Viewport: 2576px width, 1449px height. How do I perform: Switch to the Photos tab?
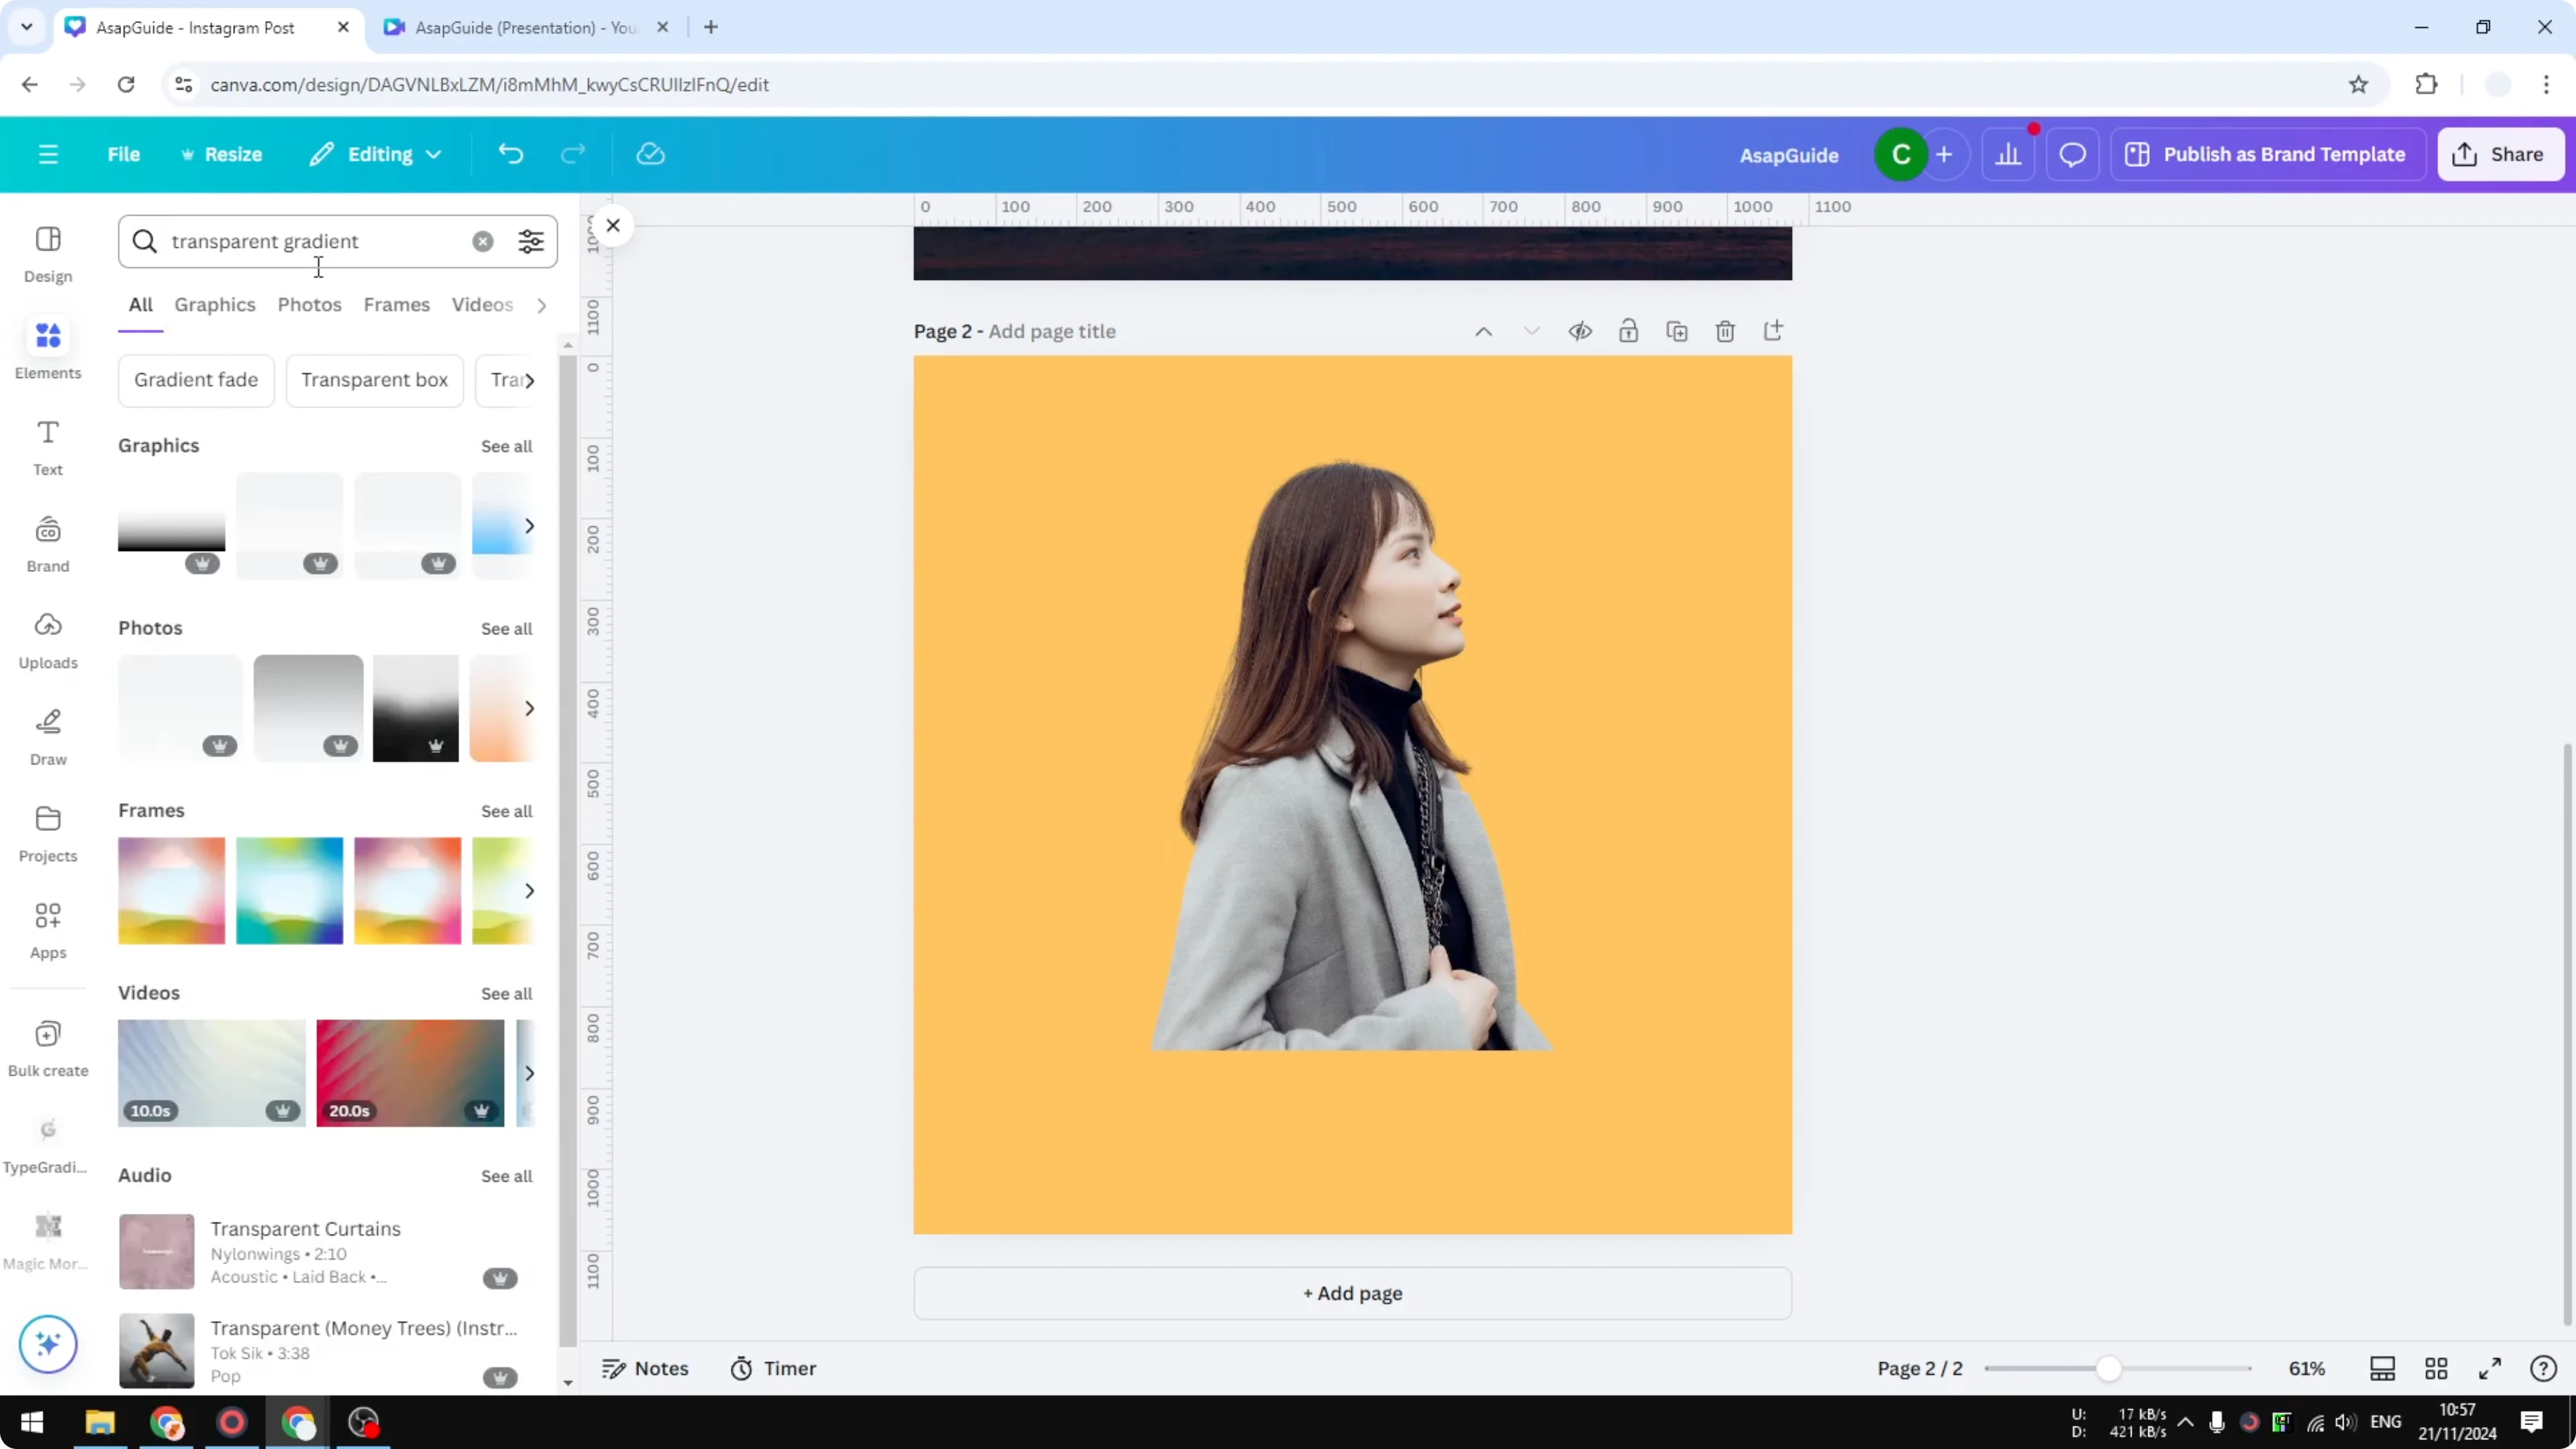[x=309, y=305]
